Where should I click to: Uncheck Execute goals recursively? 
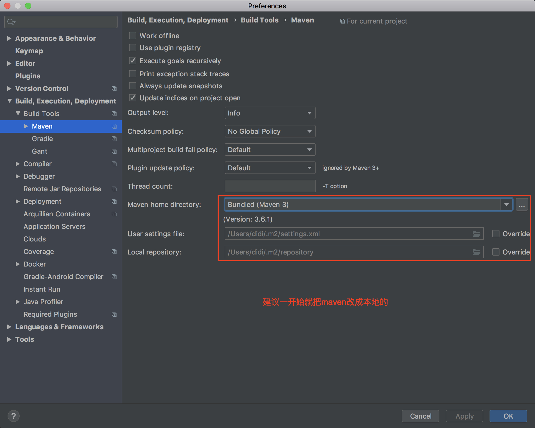pyautogui.click(x=133, y=61)
